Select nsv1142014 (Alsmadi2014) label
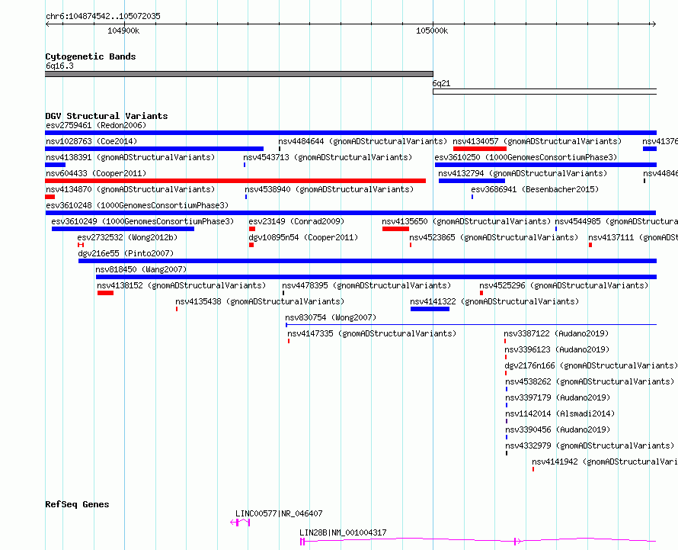 [x=560, y=413]
